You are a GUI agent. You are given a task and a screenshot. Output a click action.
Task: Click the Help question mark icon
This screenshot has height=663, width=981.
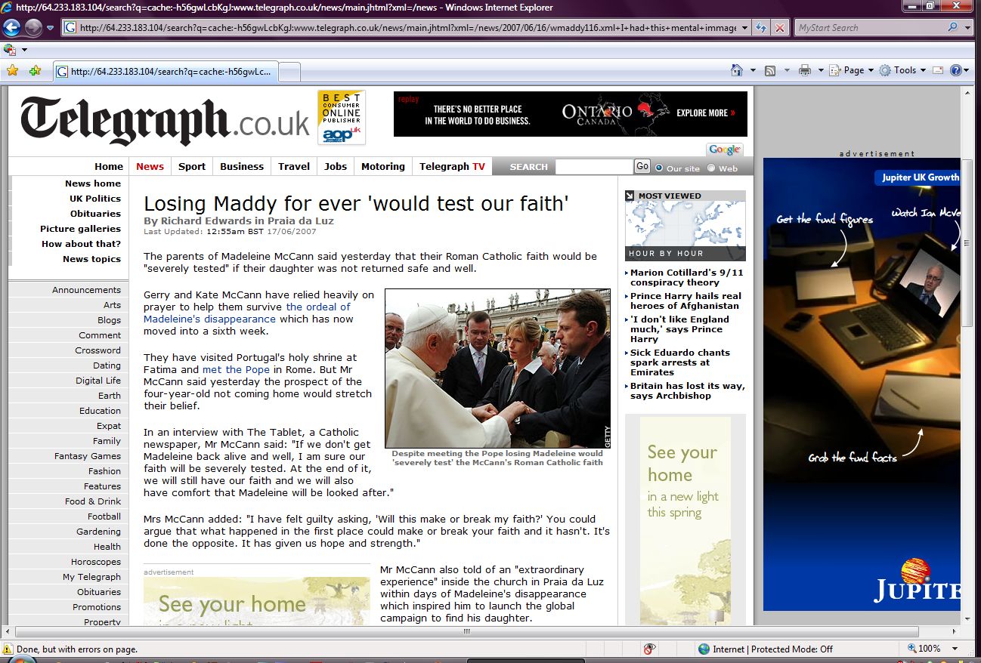point(956,70)
